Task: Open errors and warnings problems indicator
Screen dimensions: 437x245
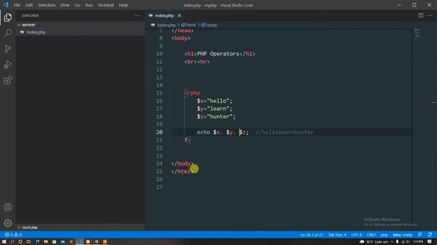Action: (x=13, y=235)
